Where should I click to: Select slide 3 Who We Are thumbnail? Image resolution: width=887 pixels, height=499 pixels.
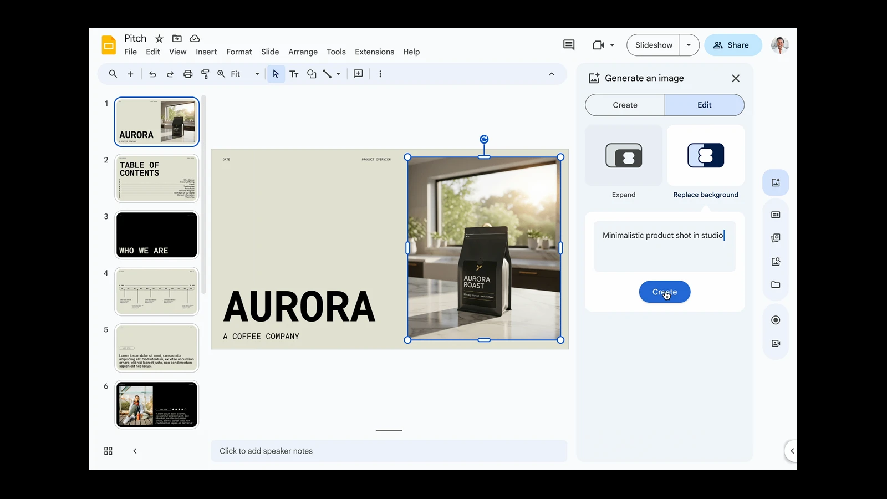pos(157,235)
